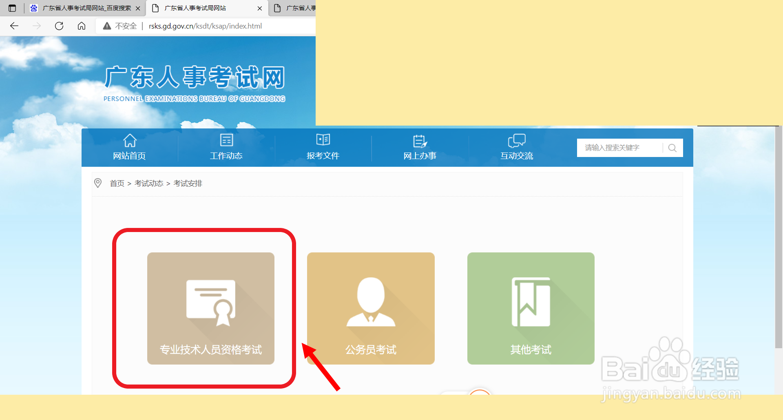The image size is (783, 420).
Task: Click the not-secure warning icon
Action: click(x=107, y=26)
